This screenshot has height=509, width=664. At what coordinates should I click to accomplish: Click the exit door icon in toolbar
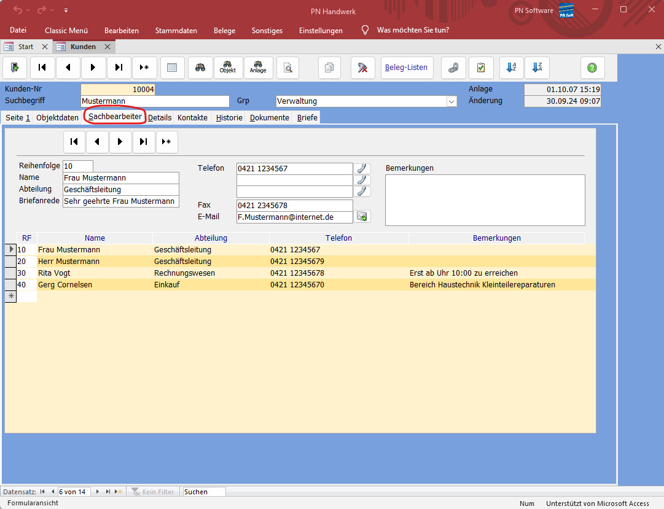coord(15,68)
